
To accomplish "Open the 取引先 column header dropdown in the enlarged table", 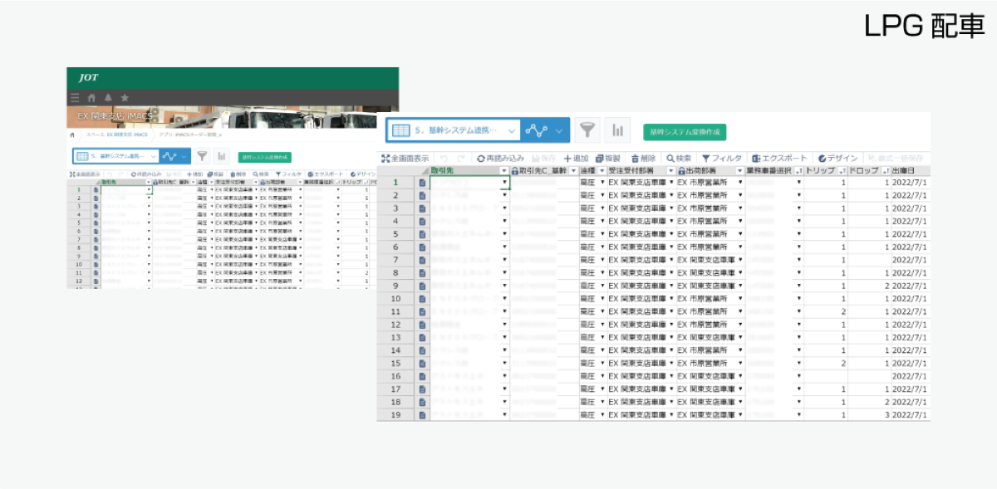I will tap(503, 170).
